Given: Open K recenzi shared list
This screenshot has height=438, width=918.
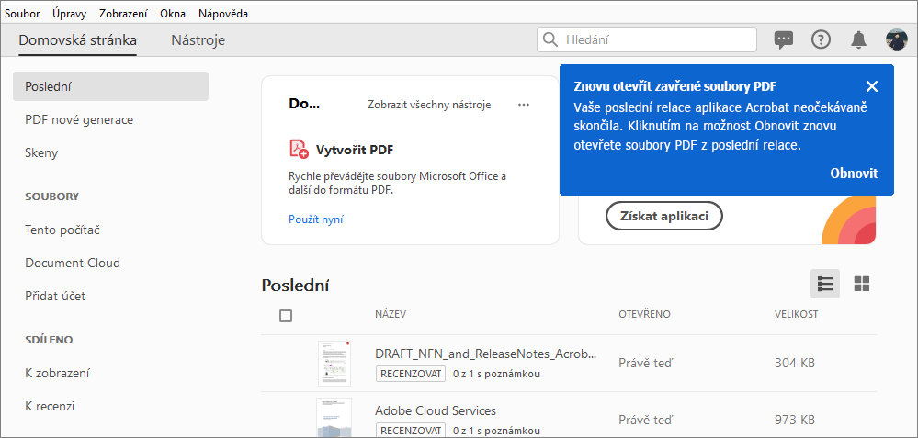Looking at the screenshot, I should (50, 406).
